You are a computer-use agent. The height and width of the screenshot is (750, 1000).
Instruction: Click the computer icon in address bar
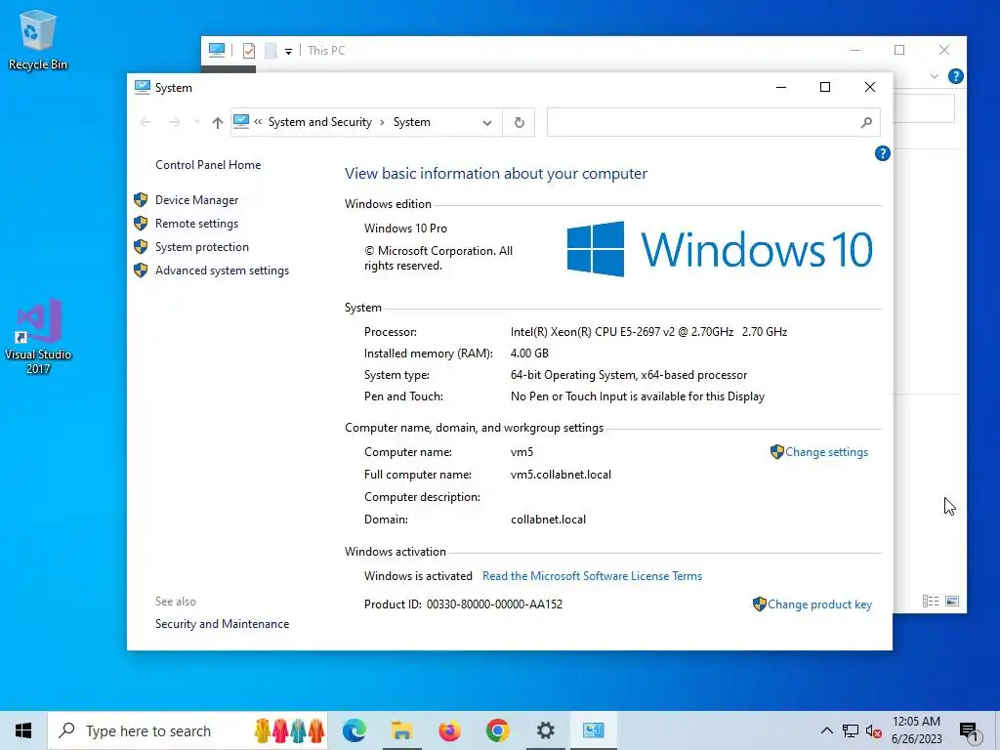point(241,121)
